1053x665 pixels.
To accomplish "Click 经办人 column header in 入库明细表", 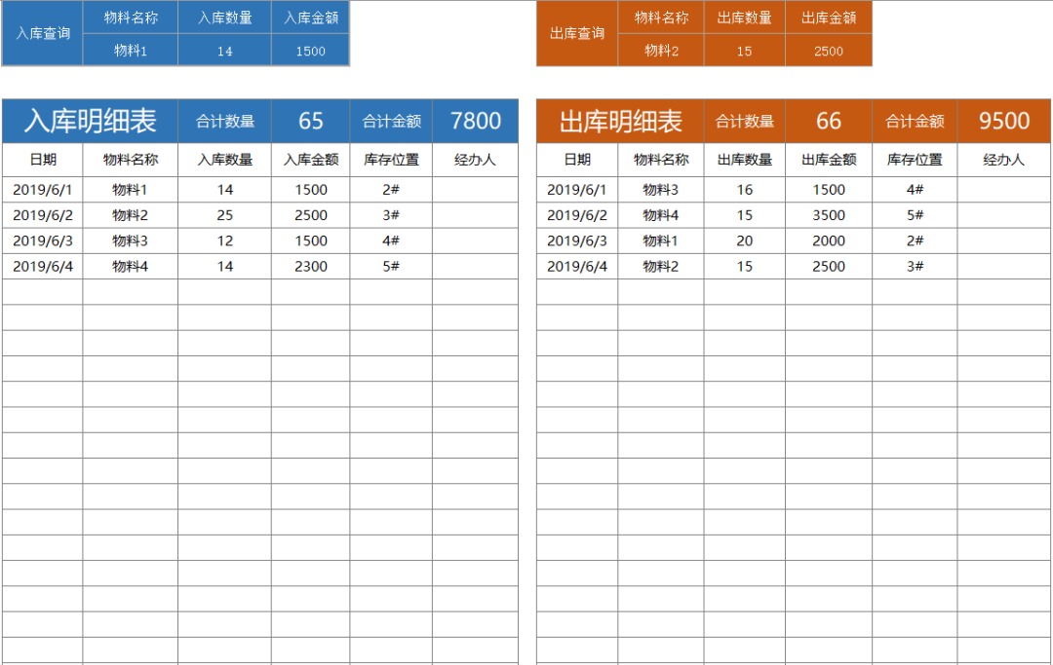I will [476, 160].
